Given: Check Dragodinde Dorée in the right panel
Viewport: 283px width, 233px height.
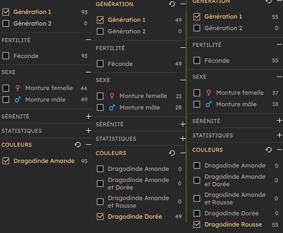Looking at the screenshot, I should click(x=197, y=214).
